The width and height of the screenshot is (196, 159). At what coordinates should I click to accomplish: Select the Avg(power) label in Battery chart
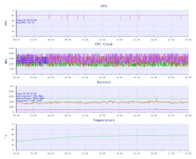click(x=29, y=100)
